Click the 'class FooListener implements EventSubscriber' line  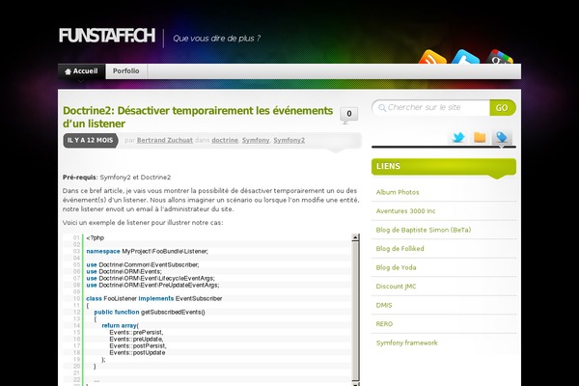(154, 298)
